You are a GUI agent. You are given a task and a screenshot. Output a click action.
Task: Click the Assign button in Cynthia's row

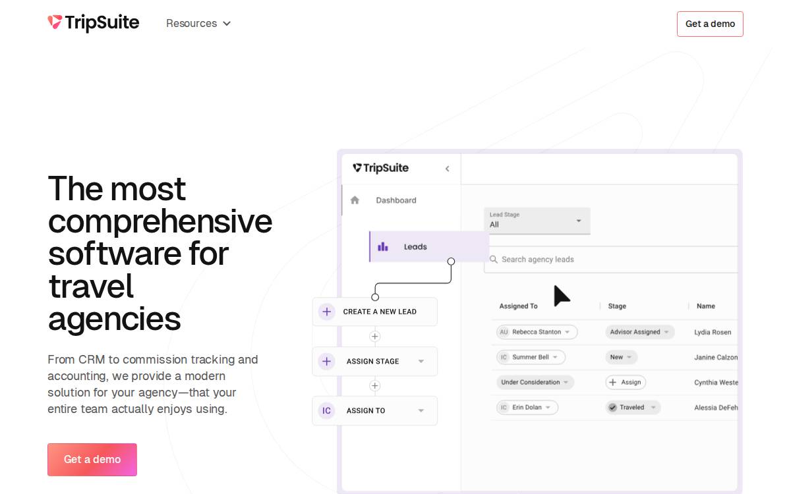tap(626, 382)
